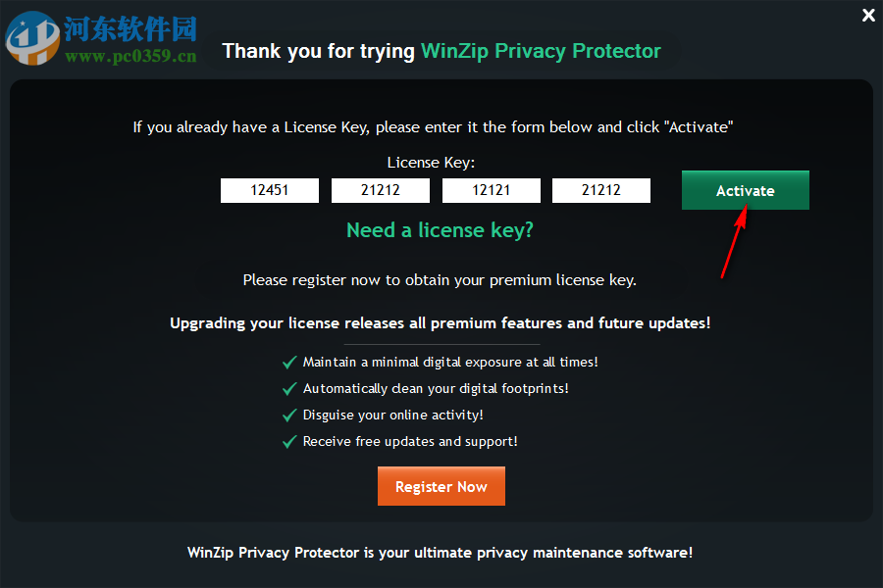Image resolution: width=883 pixels, height=588 pixels.
Task: Click the checkmark beside Disguise your online activity
Action: (289, 415)
